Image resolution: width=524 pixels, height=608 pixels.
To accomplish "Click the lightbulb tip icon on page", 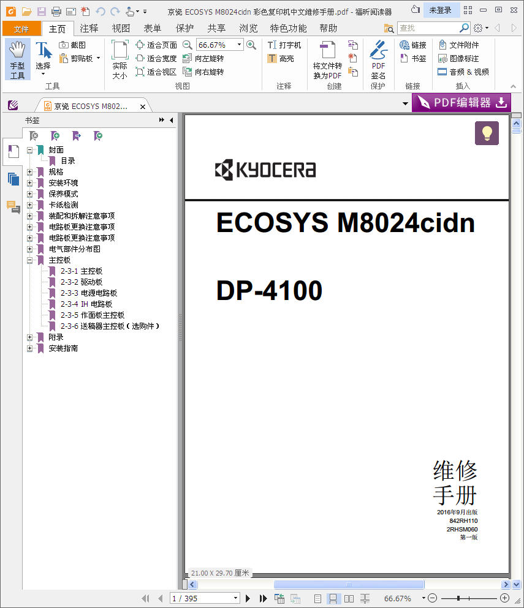I will (x=487, y=133).
